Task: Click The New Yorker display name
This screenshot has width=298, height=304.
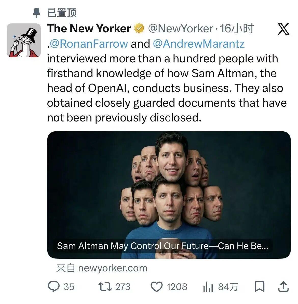Action: tap(89, 29)
